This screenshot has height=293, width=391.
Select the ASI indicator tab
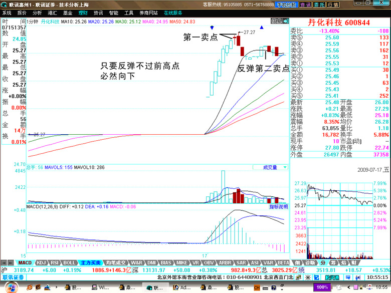(255, 262)
